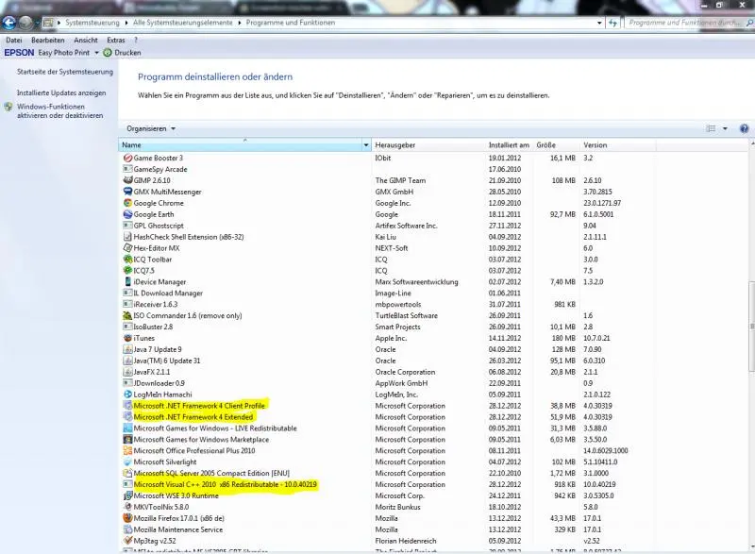Select Microsoft .NET Framework 4 Client Profile
Screen dimensions: 755x554
pos(199,406)
